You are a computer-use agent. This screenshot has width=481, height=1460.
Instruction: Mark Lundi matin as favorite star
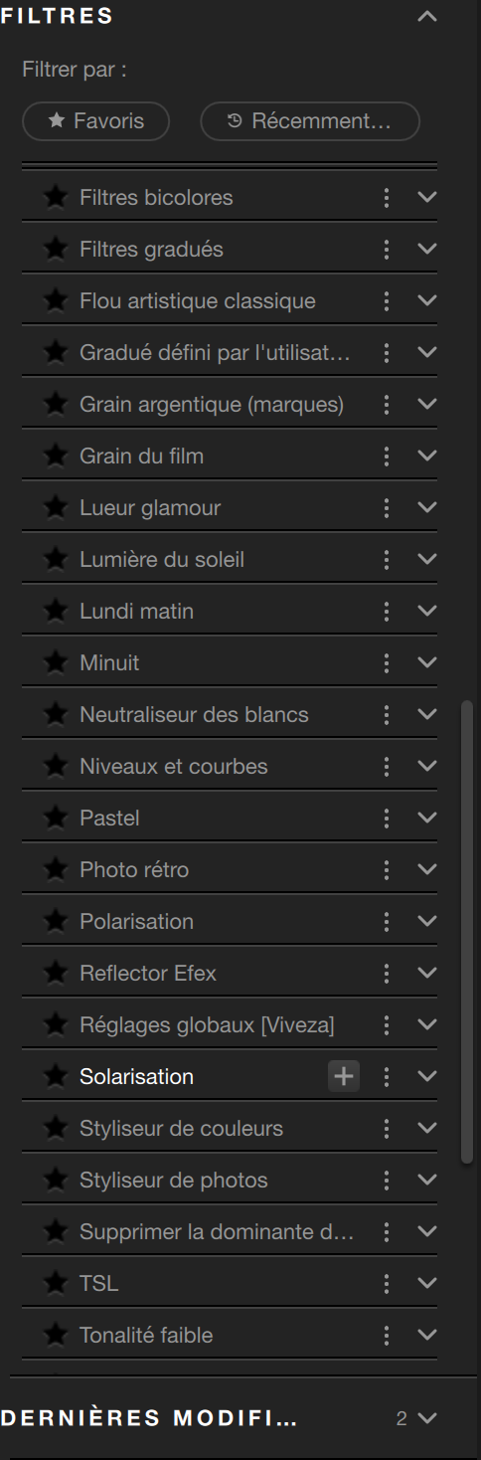click(56, 611)
